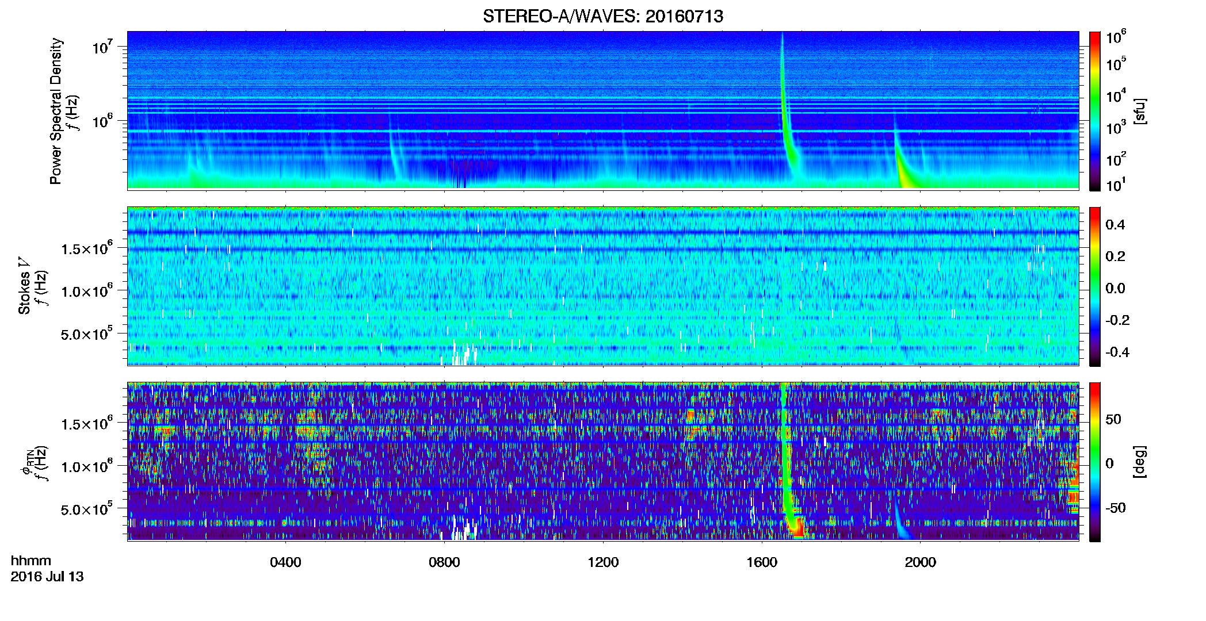Click the 10^6 frequency tick on top panel
This screenshot has height=621, width=1206.
[102, 120]
